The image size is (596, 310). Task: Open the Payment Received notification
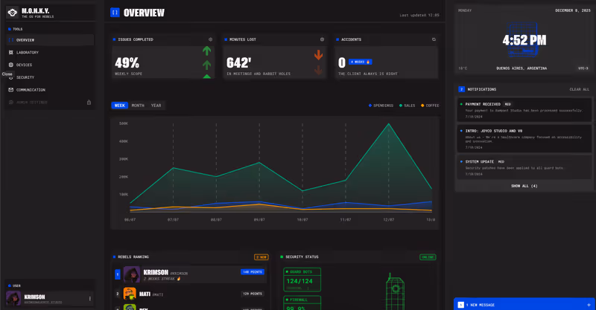[524, 110]
